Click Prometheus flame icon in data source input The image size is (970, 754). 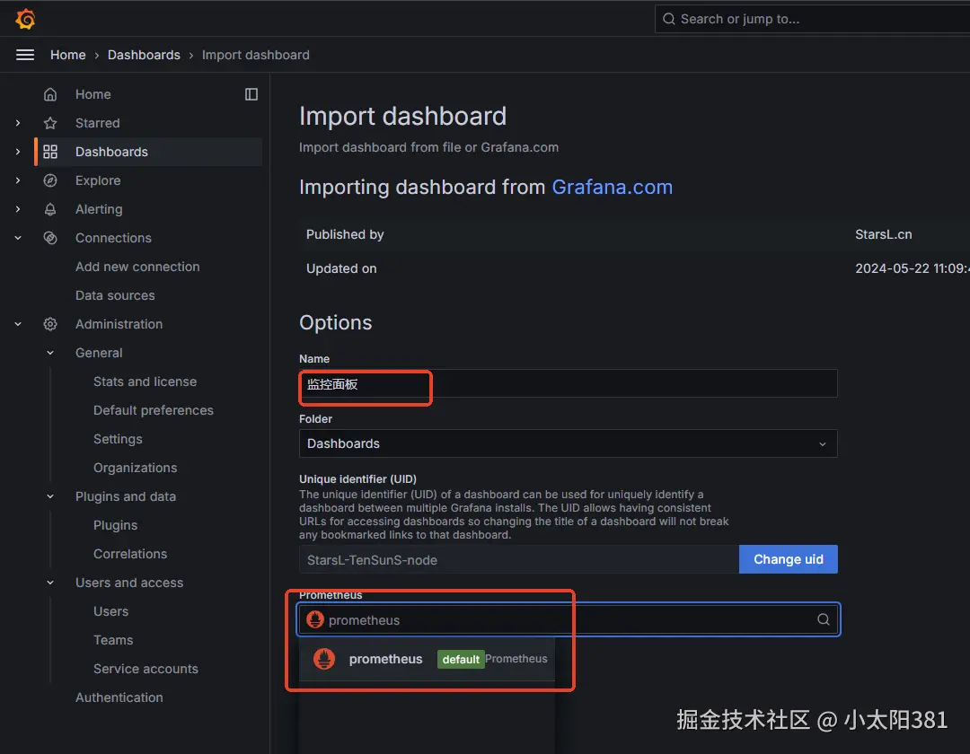coord(315,619)
